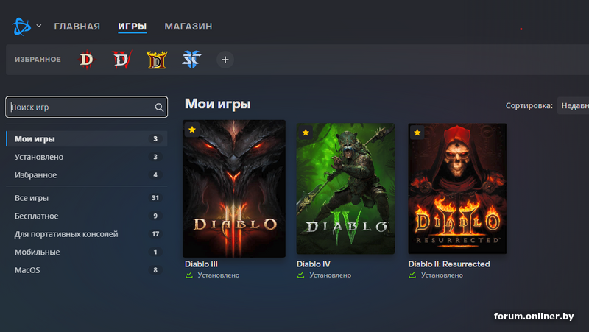The width and height of the screenshot is (589, 332).
Task: Add a game to favorites with plus button
Action: click(x=225, y=60)
